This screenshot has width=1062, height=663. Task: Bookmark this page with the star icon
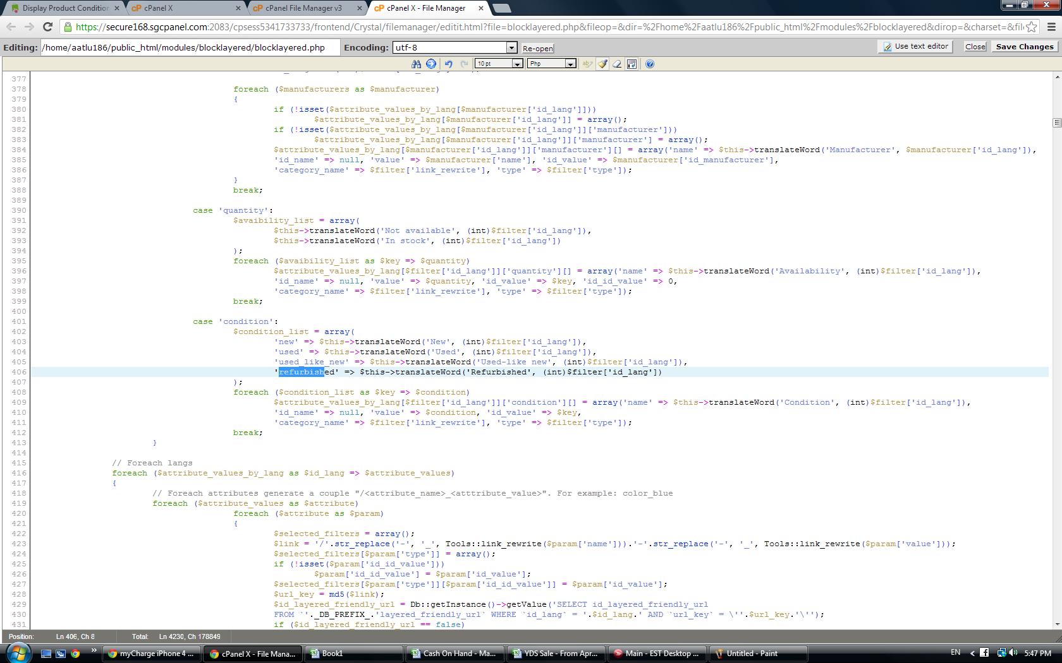click(x=1031, y=27)
